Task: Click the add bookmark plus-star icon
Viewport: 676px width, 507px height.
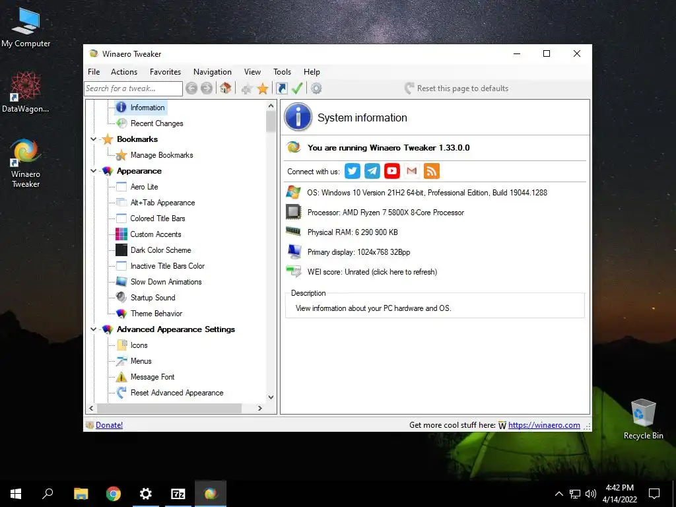Action: [247, 89]
